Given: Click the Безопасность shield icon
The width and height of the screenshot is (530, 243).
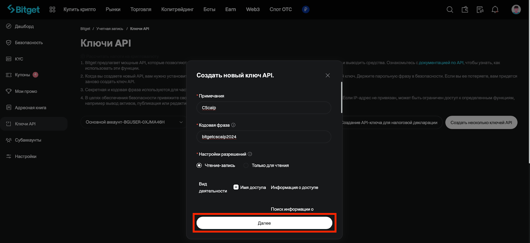Looking at the screenshot, I should coord(9,42).
